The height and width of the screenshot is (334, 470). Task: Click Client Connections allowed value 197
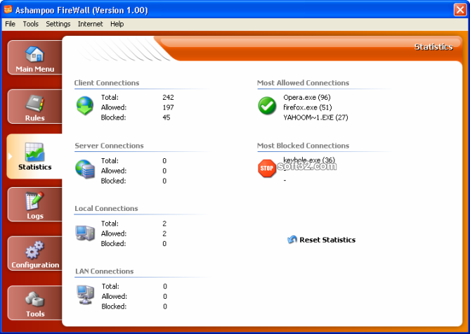[x=168, y=108]
